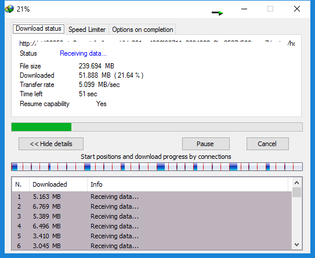The width and height of the screenshot is (315, 258).
Task: Select connection row 5 with 3.410 MB
Action: [151, 236]
